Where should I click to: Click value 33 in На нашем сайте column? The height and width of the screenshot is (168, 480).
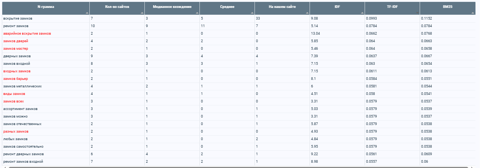(258, 18)
